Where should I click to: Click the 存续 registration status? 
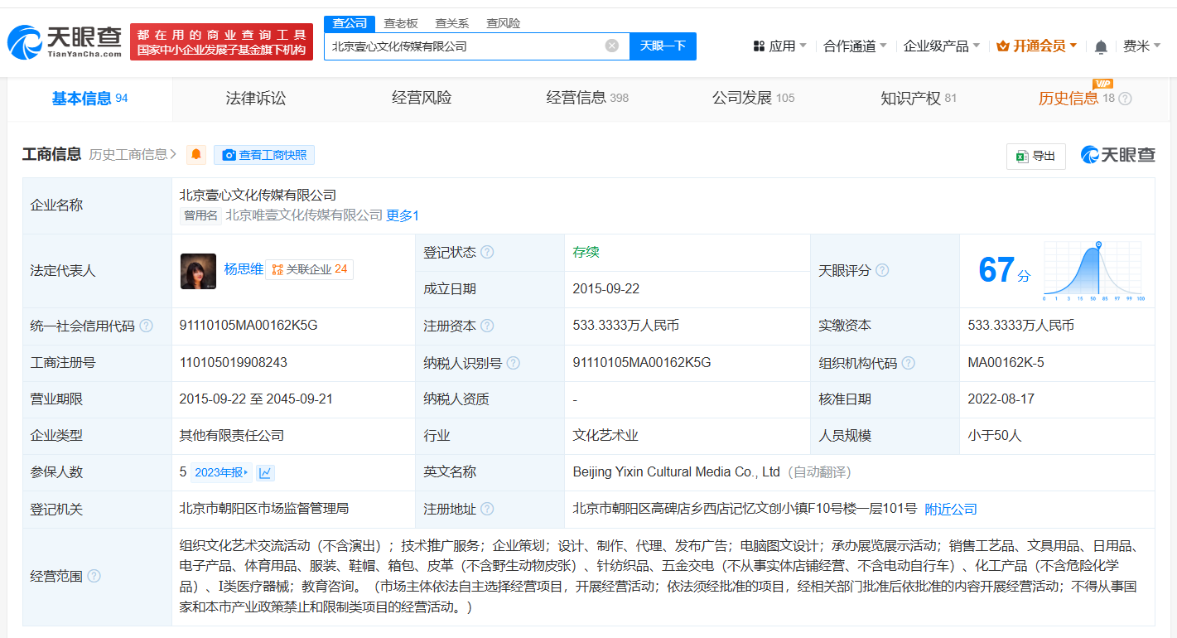[586, 252]
